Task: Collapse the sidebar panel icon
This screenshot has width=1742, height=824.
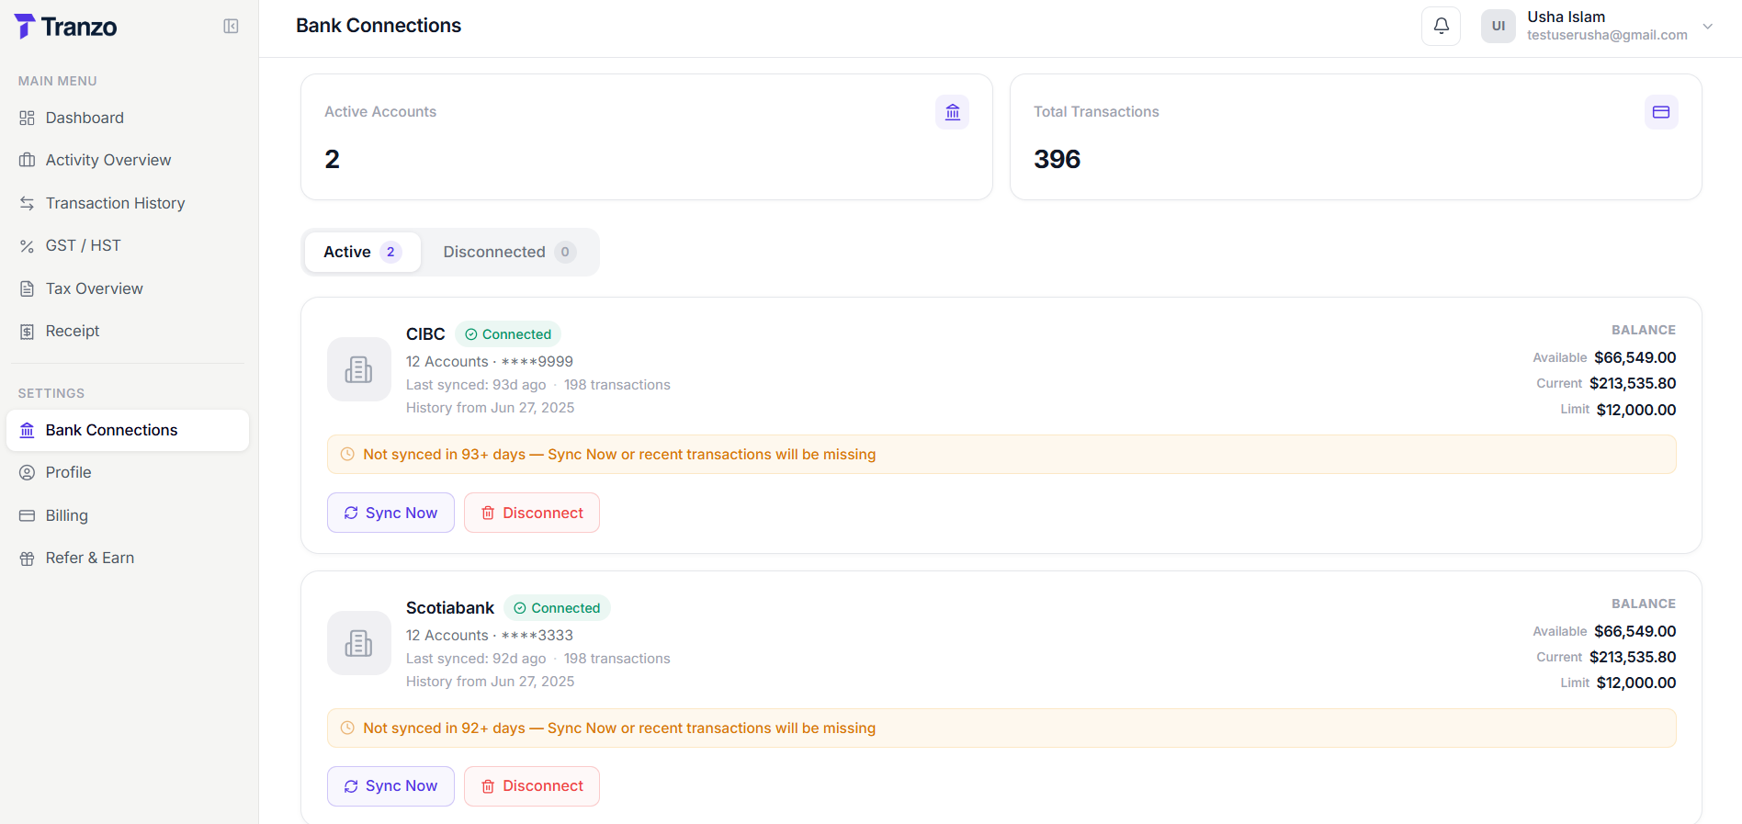Action: pos(231,27)
